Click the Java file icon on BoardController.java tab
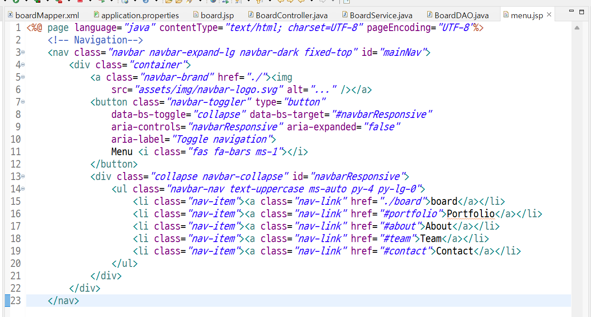This screenshot has width=591, height=317. [251, 15]
